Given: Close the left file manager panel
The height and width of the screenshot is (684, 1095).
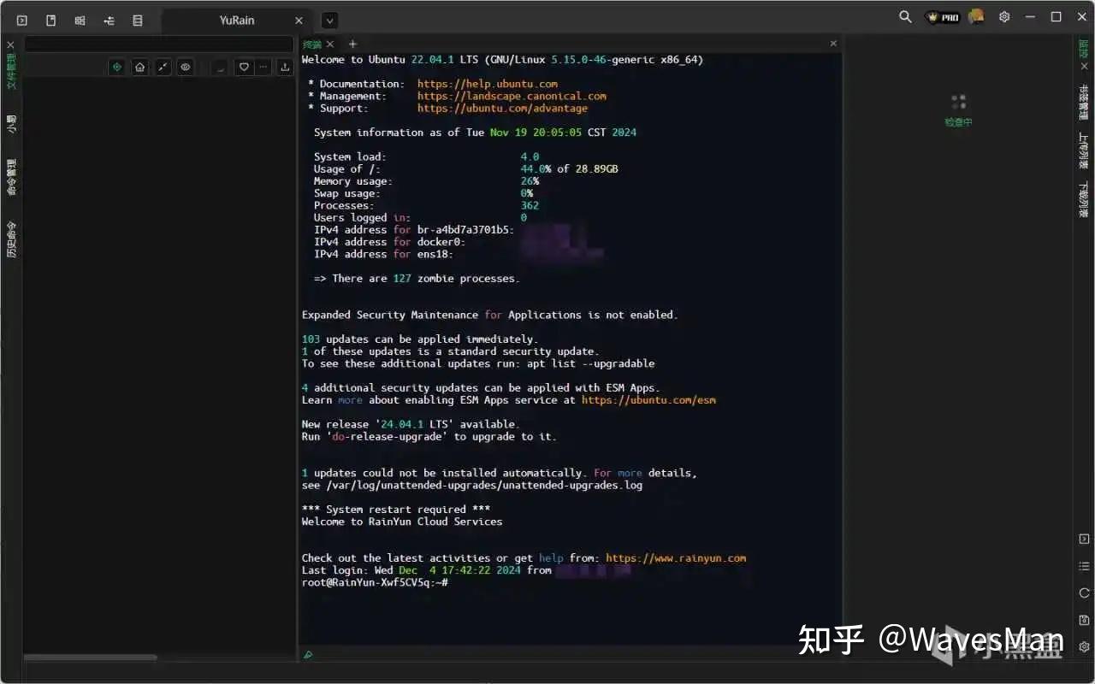Looking at the screenshot, I should [x=11, y=44].
